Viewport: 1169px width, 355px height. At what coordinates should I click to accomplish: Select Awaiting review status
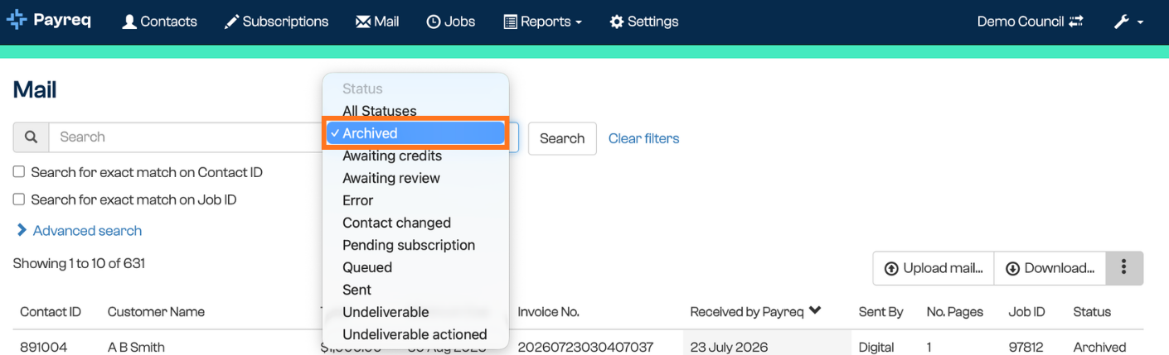415,178
